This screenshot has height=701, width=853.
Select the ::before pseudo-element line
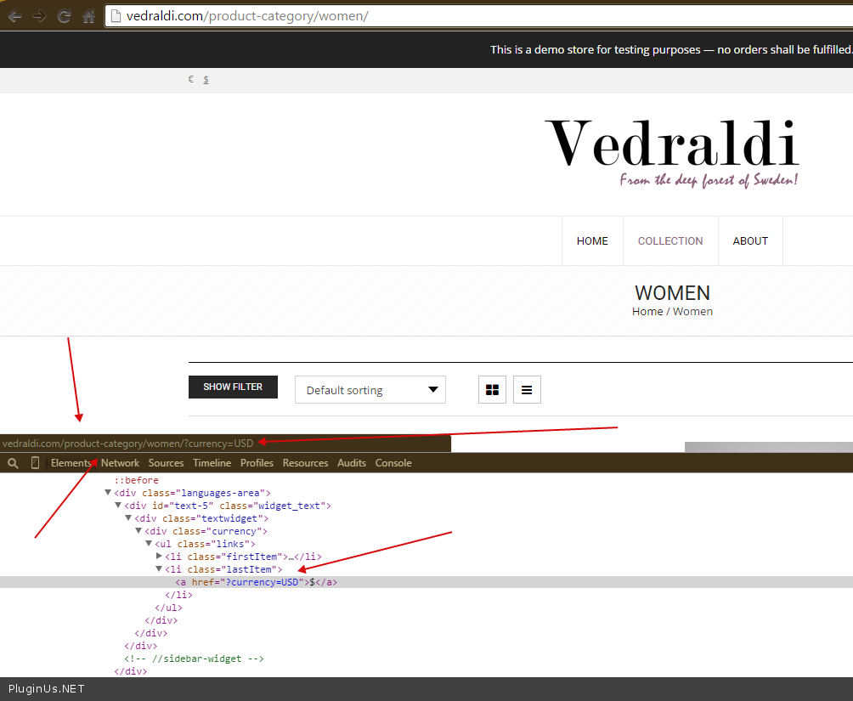136,480
